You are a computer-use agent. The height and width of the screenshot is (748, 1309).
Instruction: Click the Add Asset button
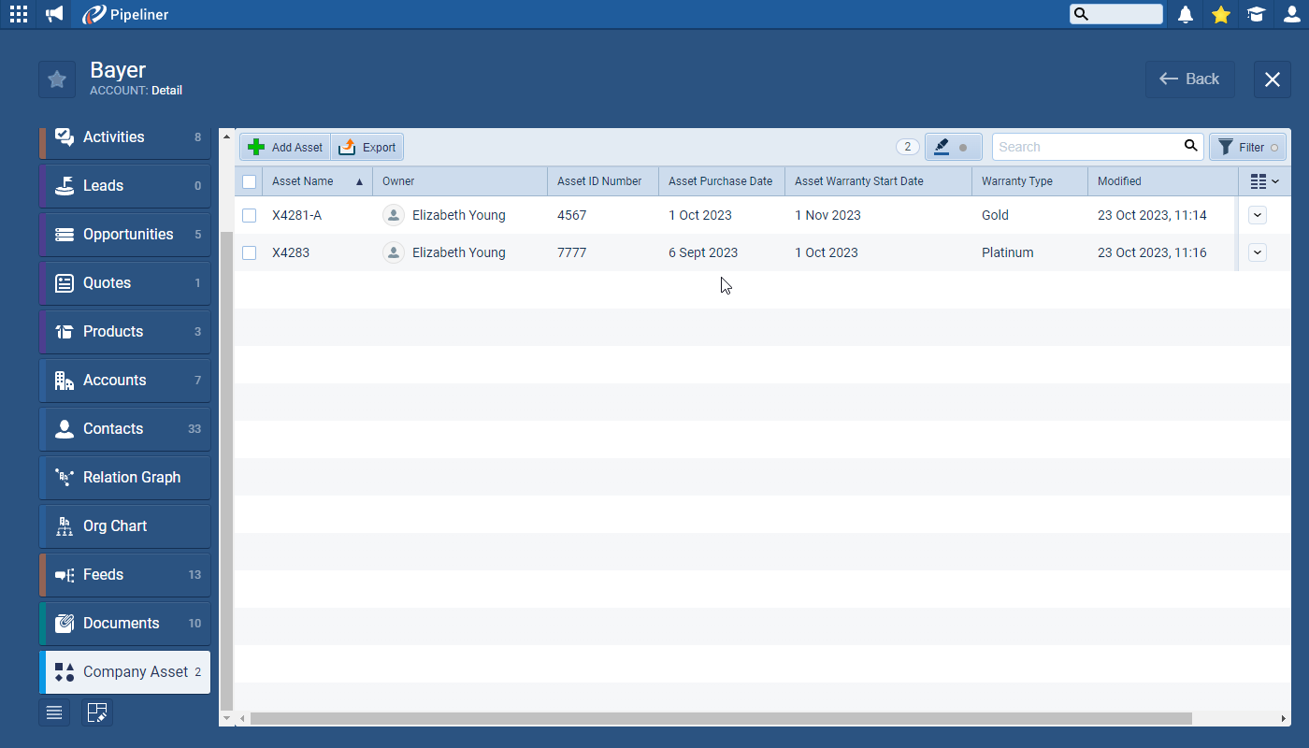tap(286, 147)
